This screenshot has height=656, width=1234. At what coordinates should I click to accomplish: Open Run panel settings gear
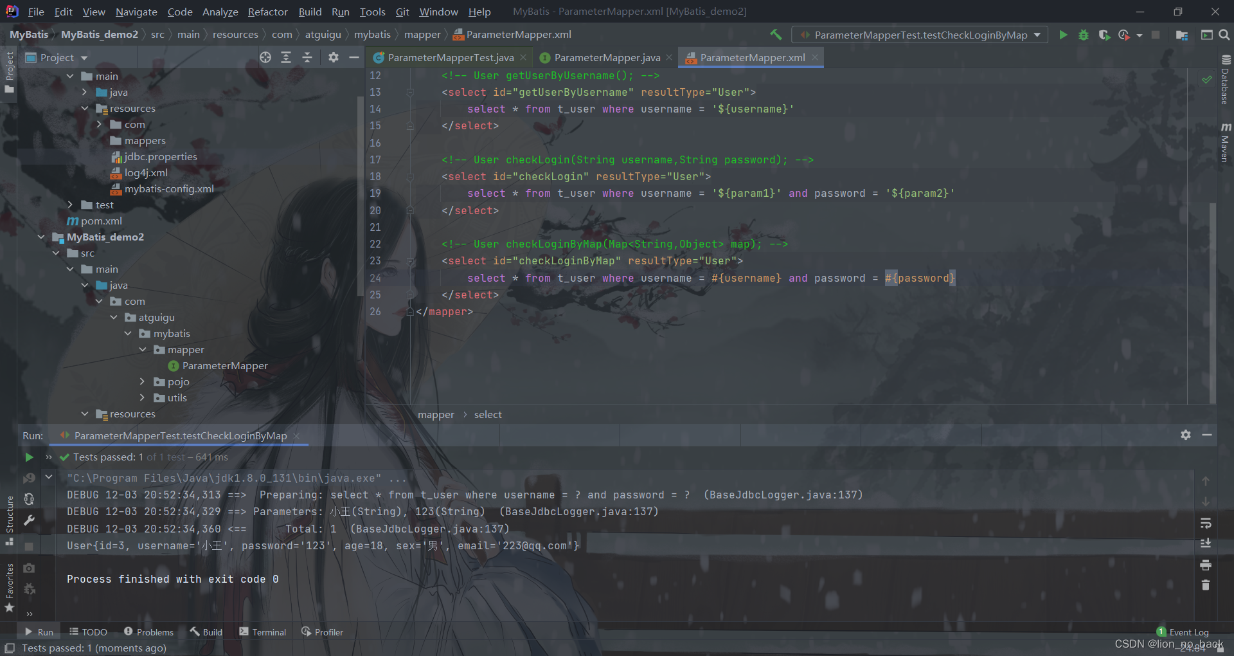pos(1186,435)
